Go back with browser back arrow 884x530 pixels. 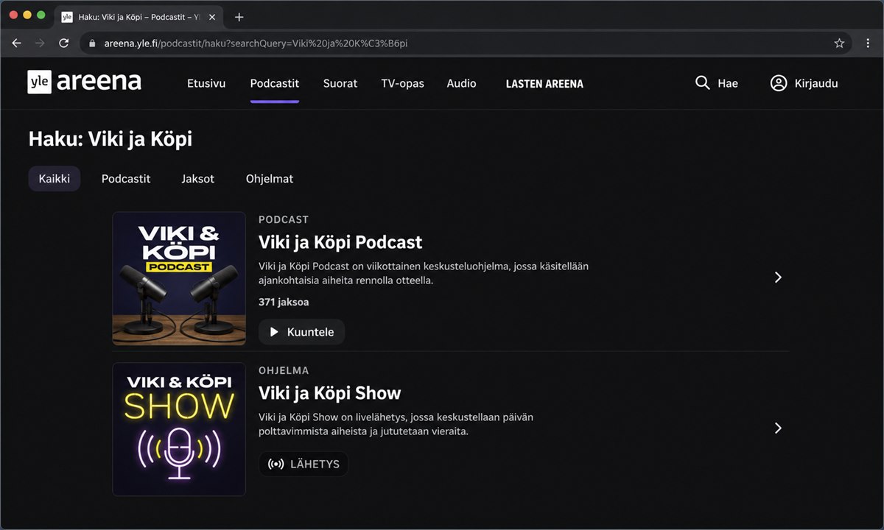pos(16,43)
